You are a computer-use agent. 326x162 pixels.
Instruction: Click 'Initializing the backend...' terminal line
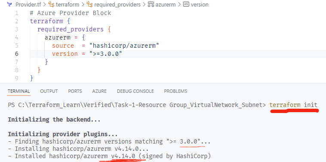[54, 119]
